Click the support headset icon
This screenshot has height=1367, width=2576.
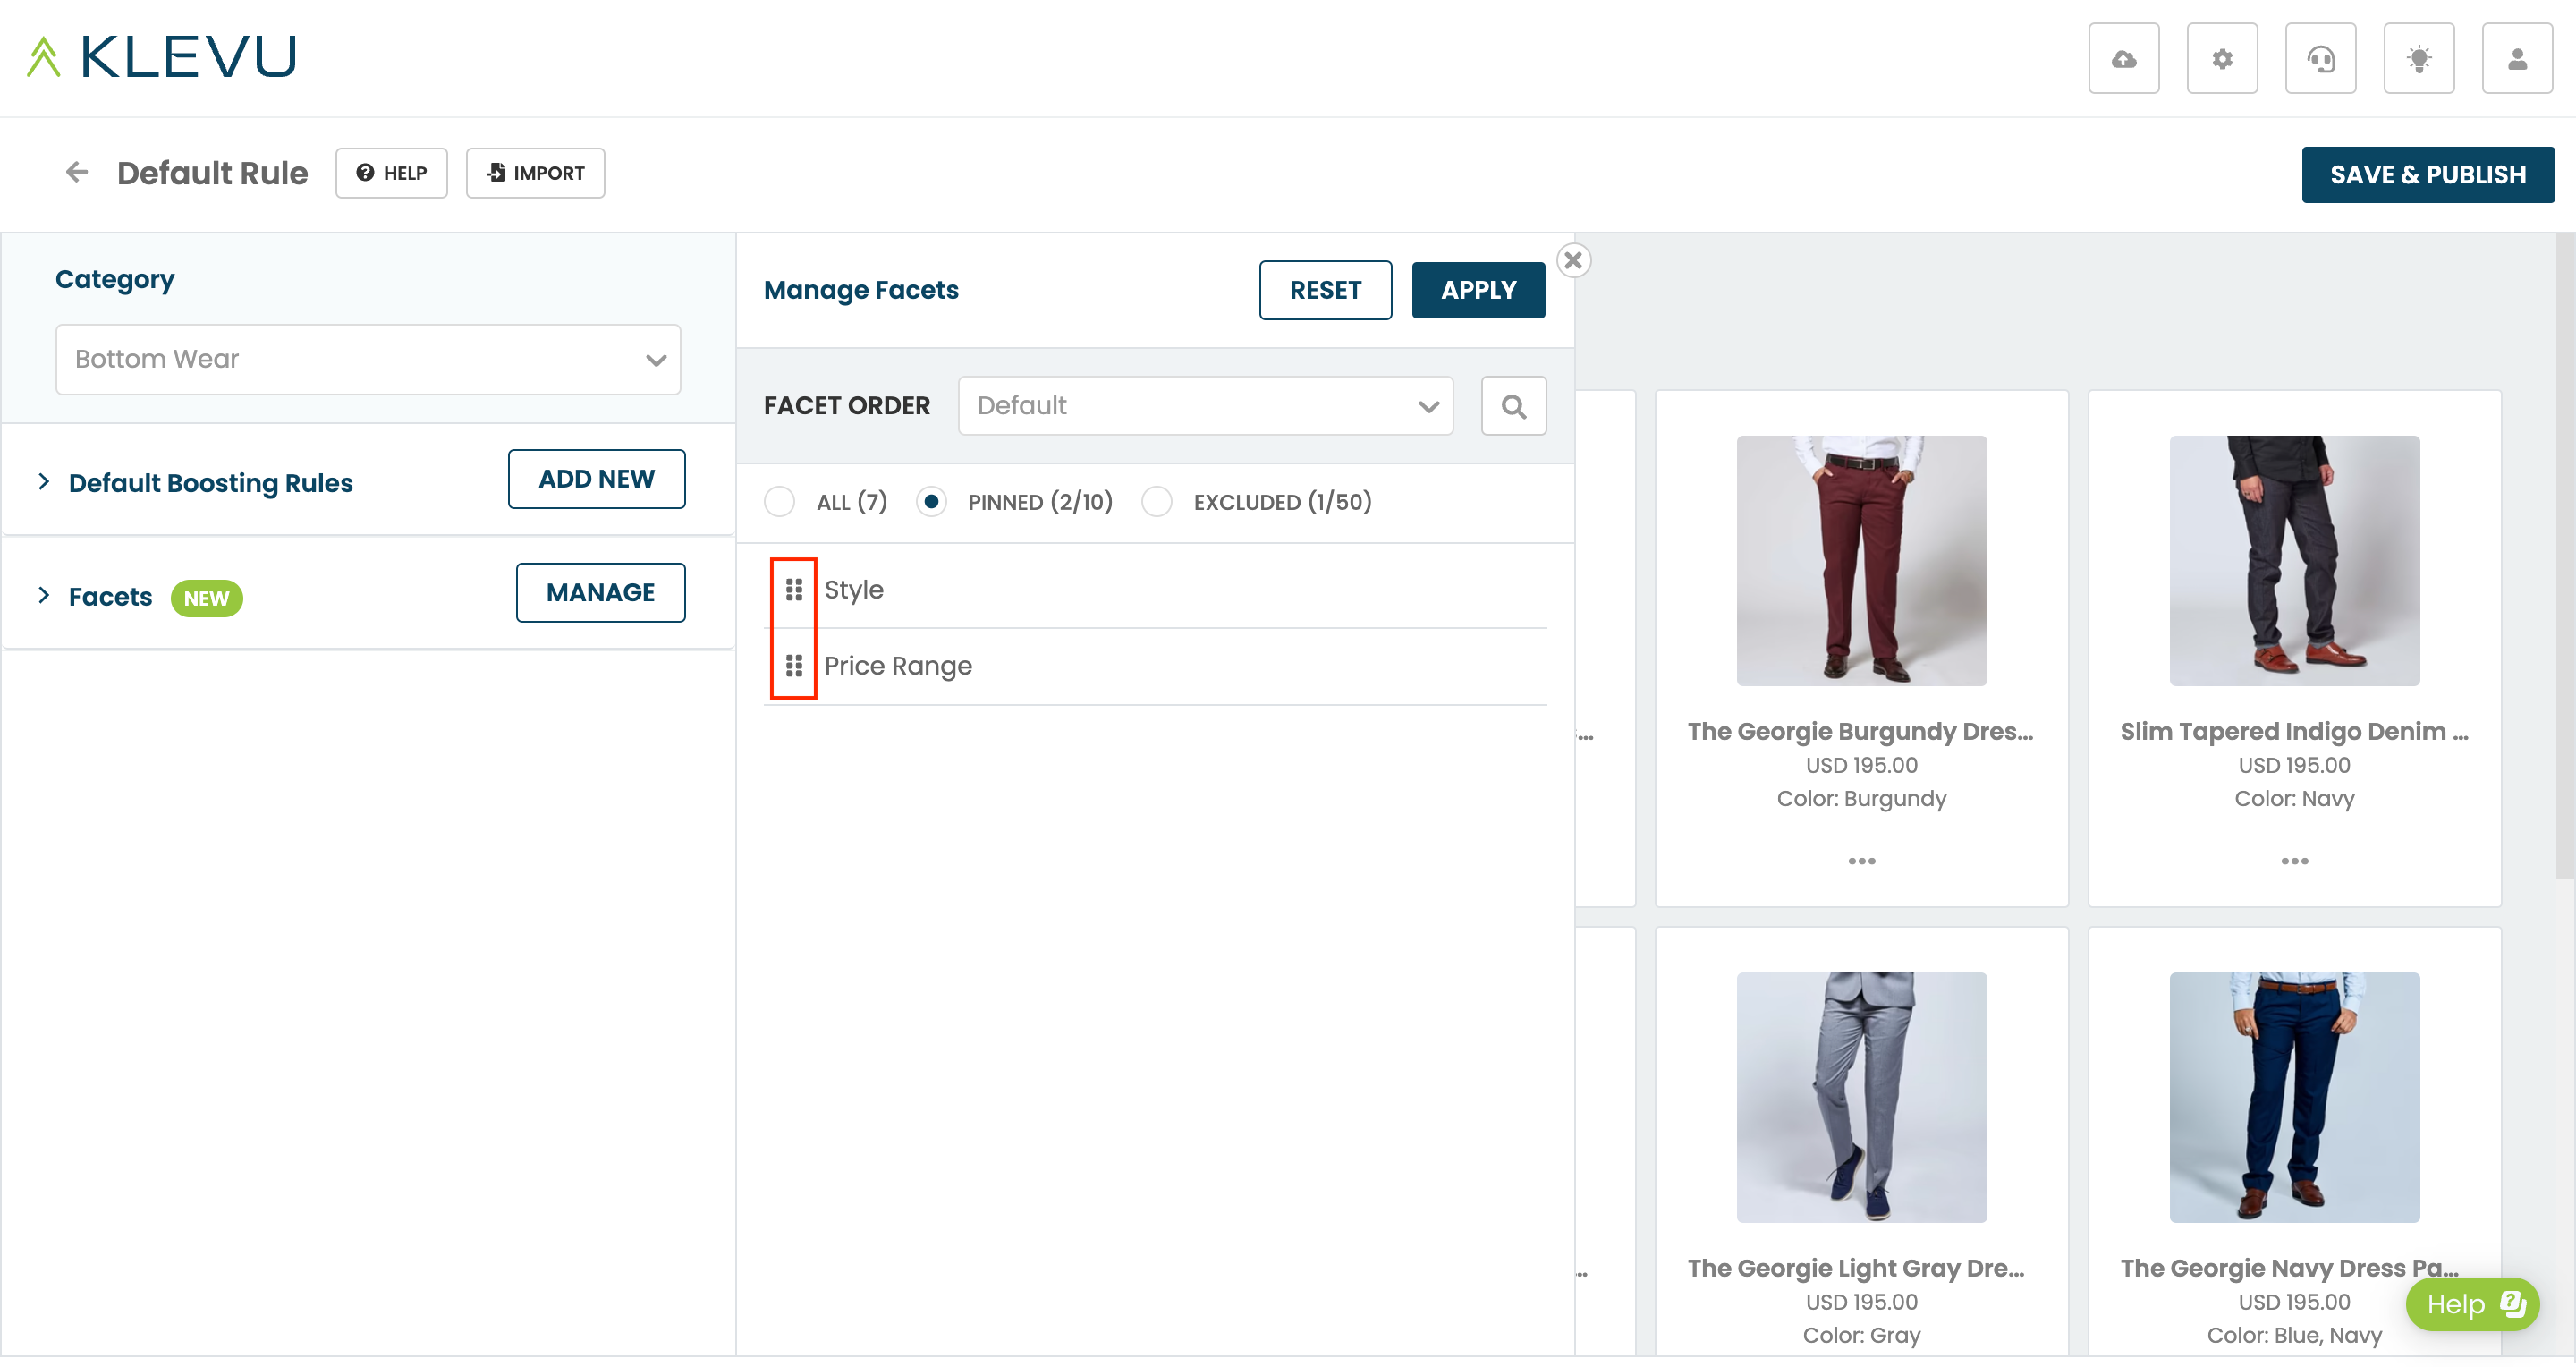pyautogui.click(x=2320, y=59)
